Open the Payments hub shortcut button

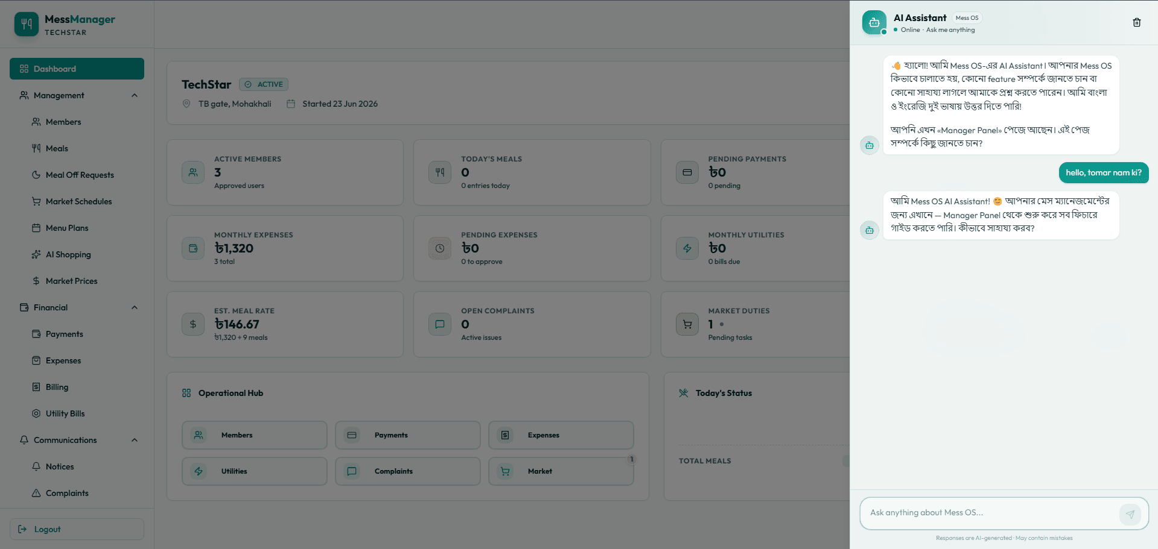(408, 435)
